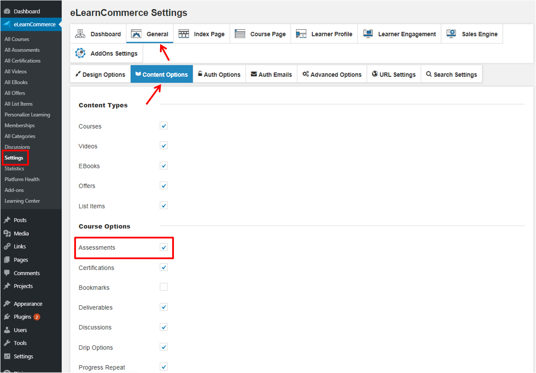Click the Index Page grid icon

[184, 34]
